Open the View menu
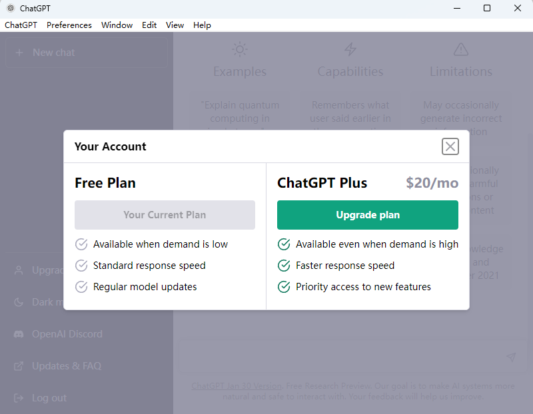This screenshot has width=533, height=414. coord(175,25)
